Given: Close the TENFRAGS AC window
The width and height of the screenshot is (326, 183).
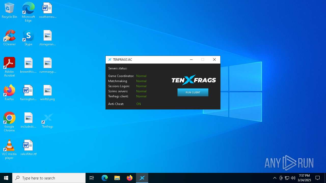Looking at the screenshot, I should (x=214, y=59).
